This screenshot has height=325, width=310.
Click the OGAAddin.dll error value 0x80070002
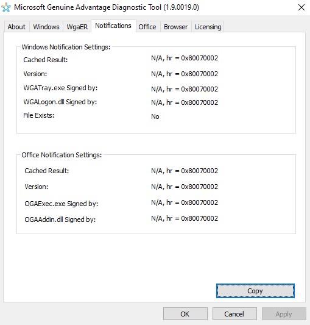coord(199,218)
